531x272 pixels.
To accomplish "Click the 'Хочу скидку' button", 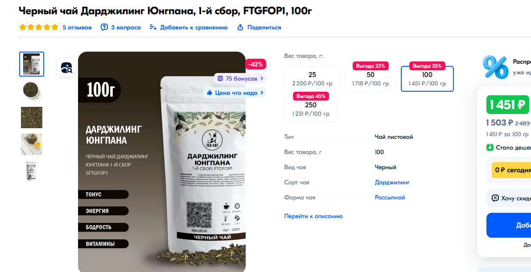I will tap(510, 198).
